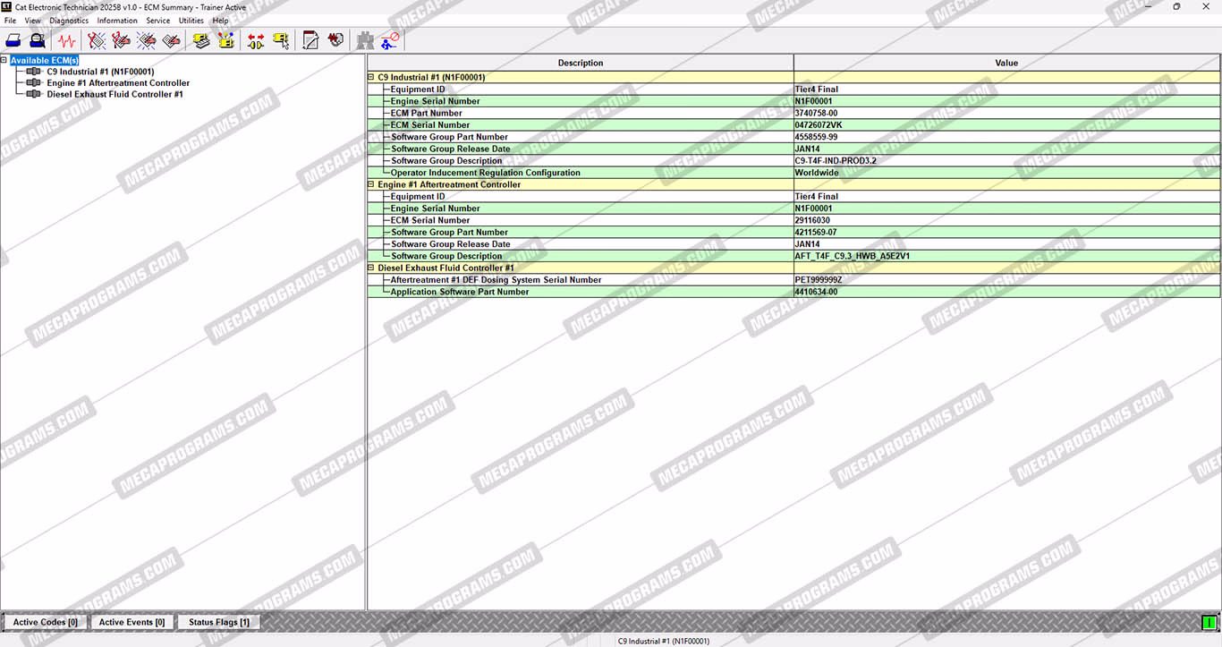The width and height of the screenshot is (1222, 647).
Task: Click the binoculars Find toolbar icon
Action: click(x=365, y=40)
